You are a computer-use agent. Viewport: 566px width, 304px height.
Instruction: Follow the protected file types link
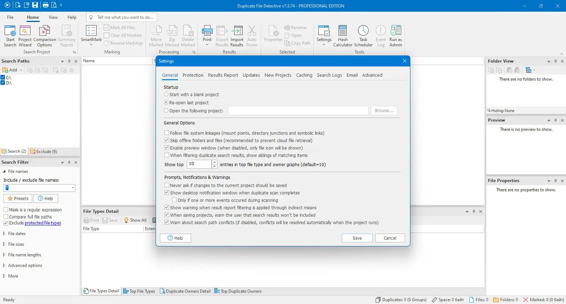click(43, 223)
